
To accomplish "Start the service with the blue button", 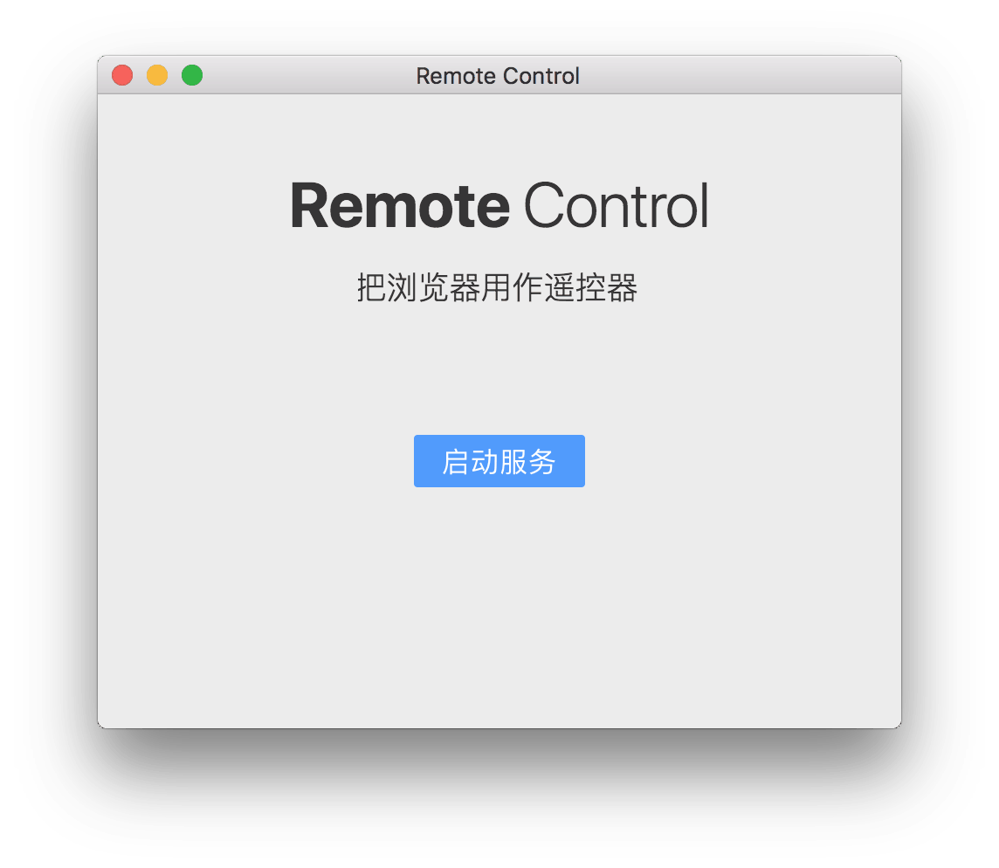I will pyautogui.click(x=499, y=461).
